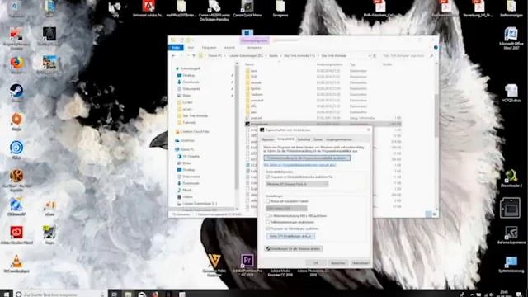The width and height of the screenshot is (528, 297).
Task: Change settings for all users button
Action: (293, 249)
